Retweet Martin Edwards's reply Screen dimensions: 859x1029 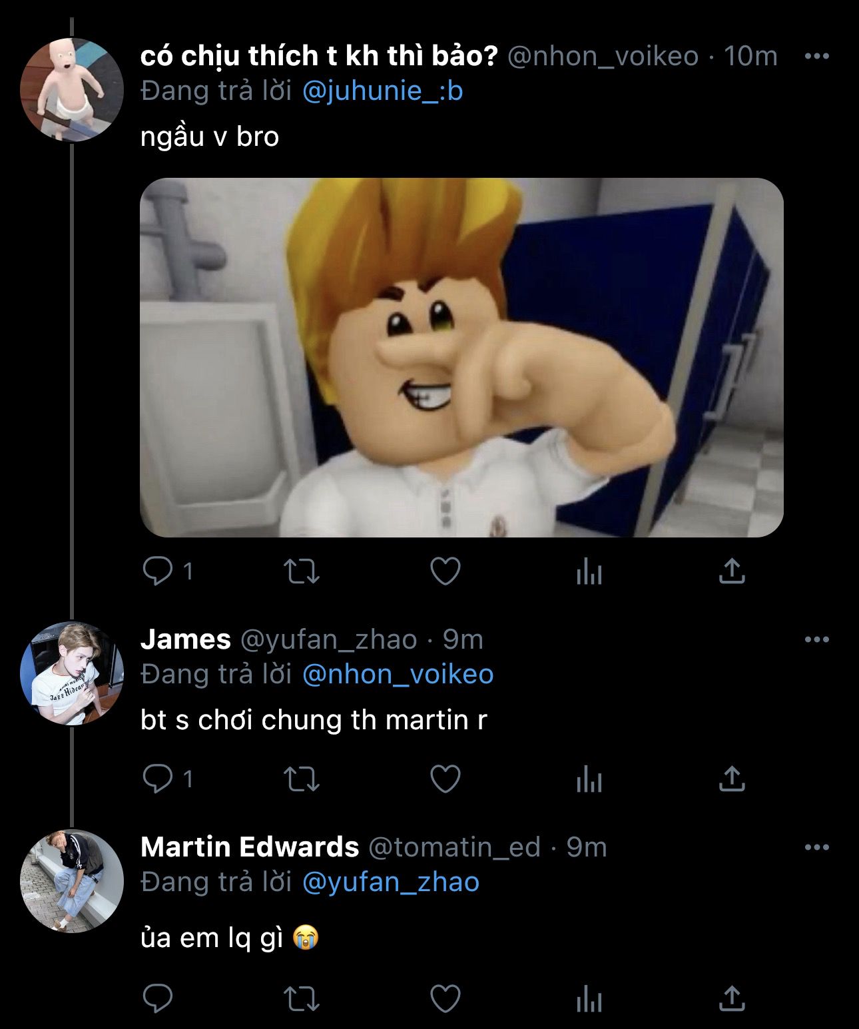pos(302,999)
